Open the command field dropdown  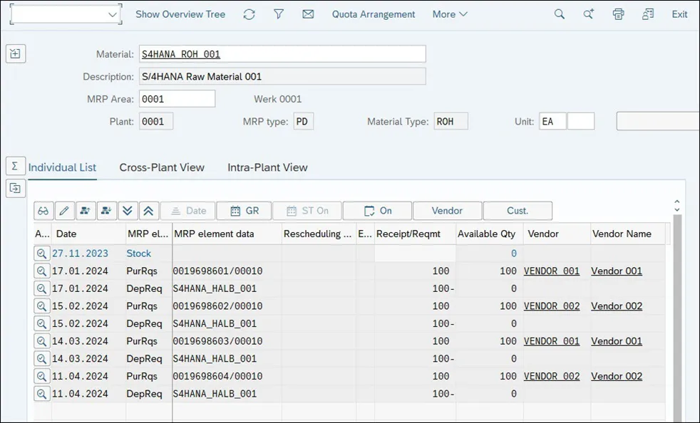113,15
